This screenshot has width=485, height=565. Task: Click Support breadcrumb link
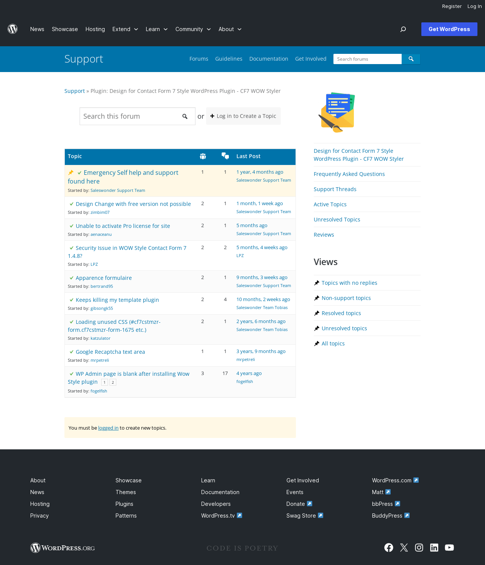tap(75, 91)
